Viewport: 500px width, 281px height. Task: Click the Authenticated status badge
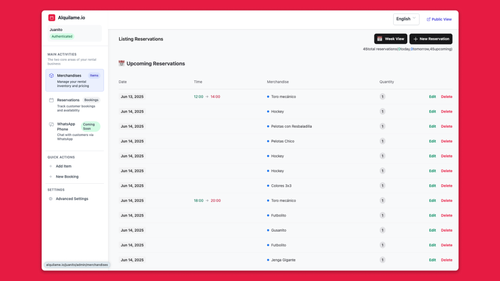(62, 37)
